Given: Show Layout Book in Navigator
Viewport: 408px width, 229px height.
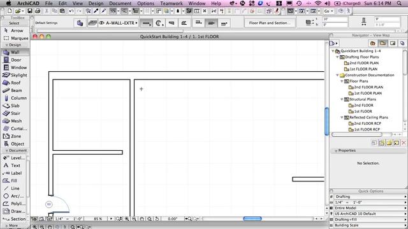Looking at the screenshot, I should pyautogui.click(x=393, y=43).
